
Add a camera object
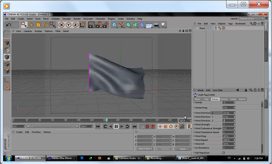click(x=156, y=25)
